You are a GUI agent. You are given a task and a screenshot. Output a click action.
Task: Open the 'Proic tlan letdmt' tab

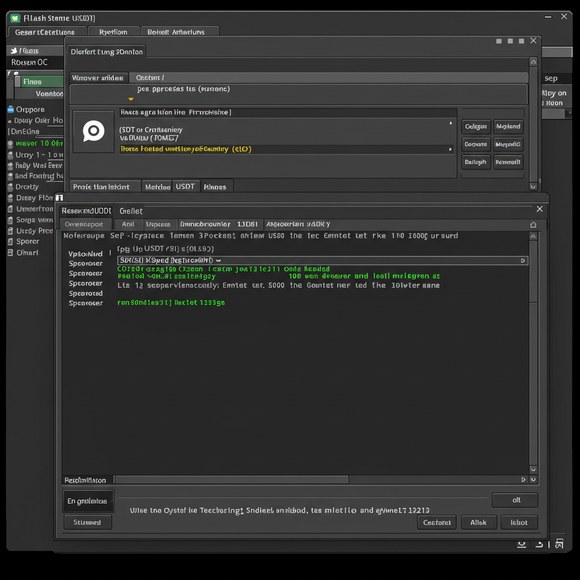pyautogui.click(x=105, y=187)
